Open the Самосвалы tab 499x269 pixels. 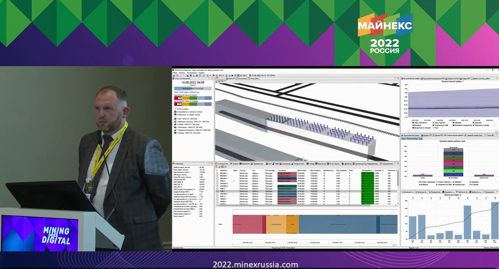click(x=285, y=164)
